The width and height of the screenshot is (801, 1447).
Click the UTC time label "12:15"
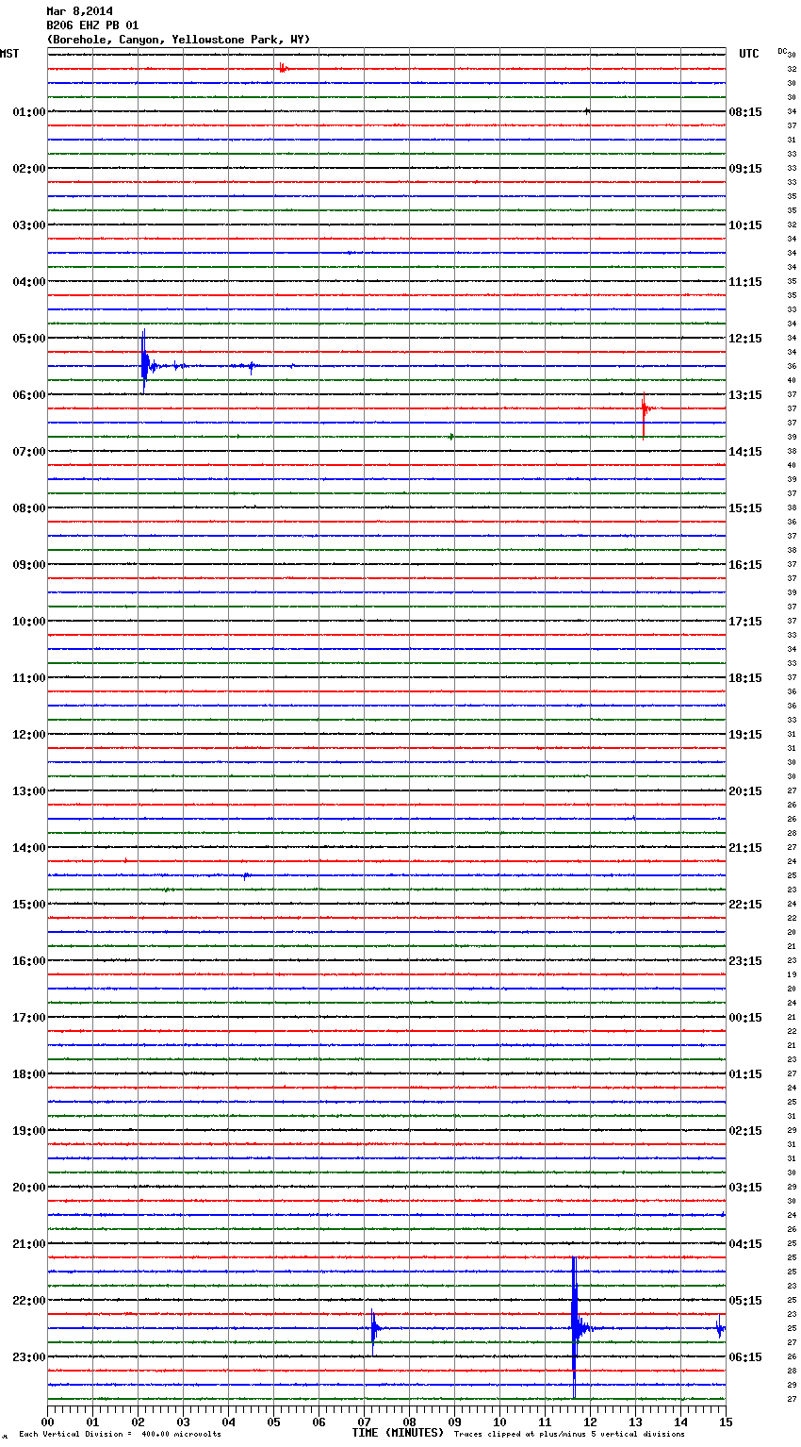[745, 339]
